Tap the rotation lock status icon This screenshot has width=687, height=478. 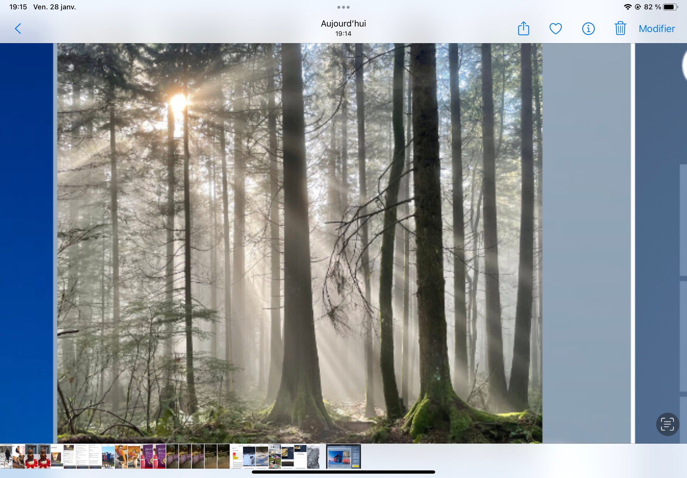[x=638, y=7]
